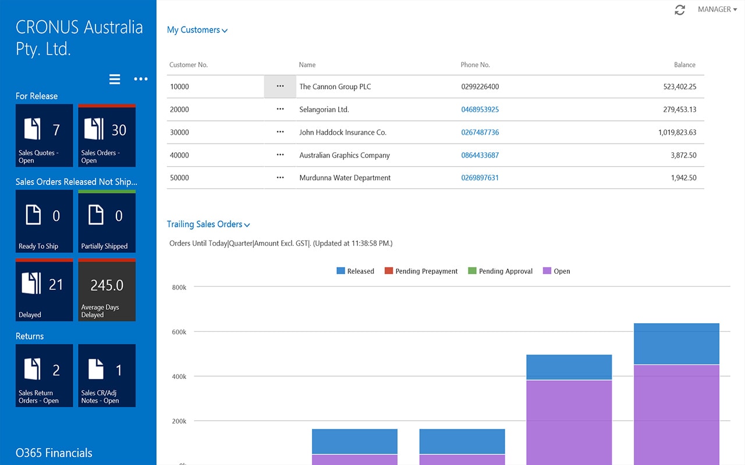Screen dimensions: 745x465
Task: Open the Partially Shipped tile
Action: click(x=107, y=221)
